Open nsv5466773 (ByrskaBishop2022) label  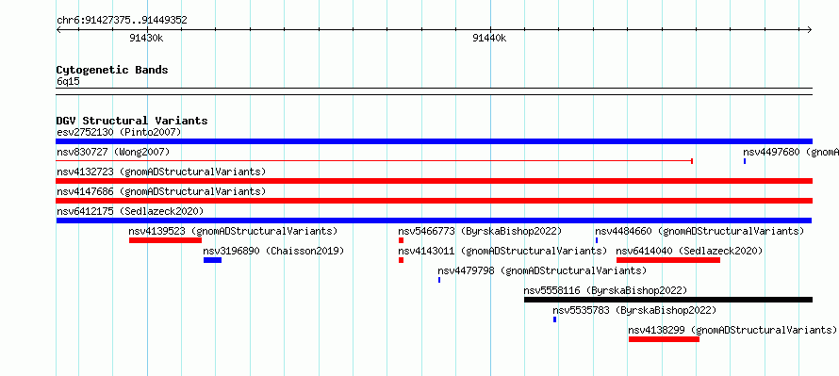[x=480, y=231]
